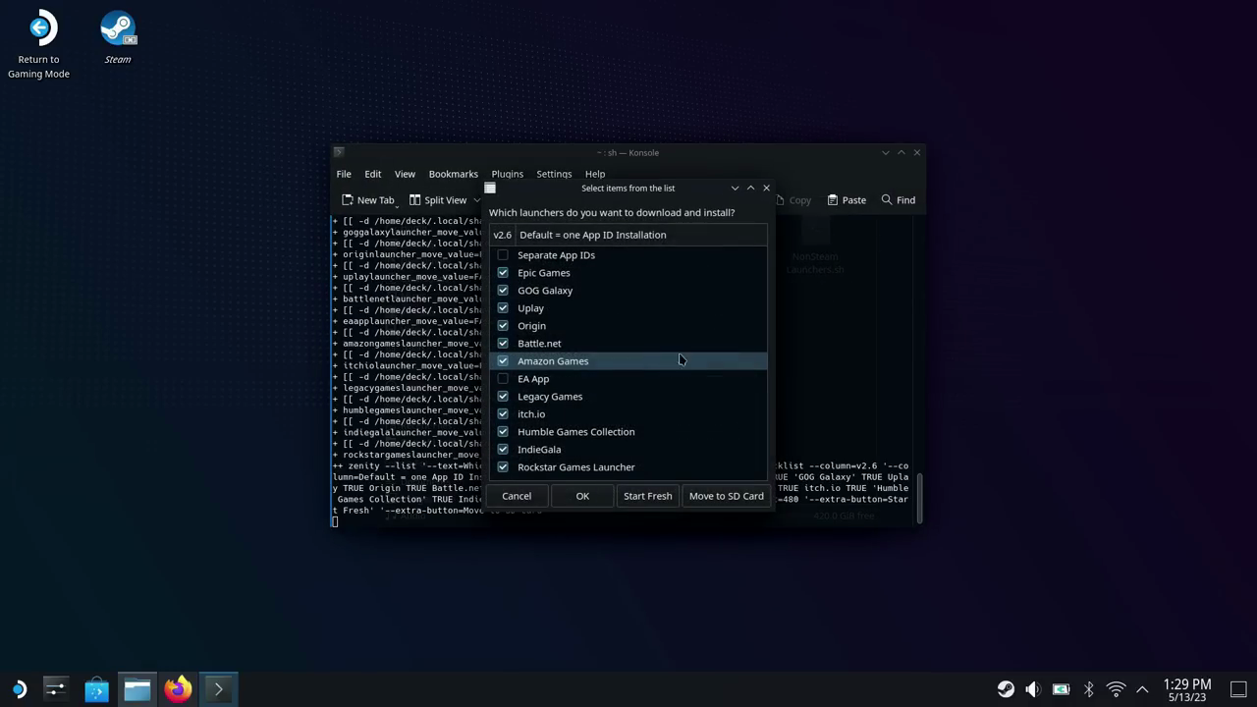The height and width of the screenshot is (707, 1257).
Task: Open View menu in Konsole
Action: coord(405,174)
